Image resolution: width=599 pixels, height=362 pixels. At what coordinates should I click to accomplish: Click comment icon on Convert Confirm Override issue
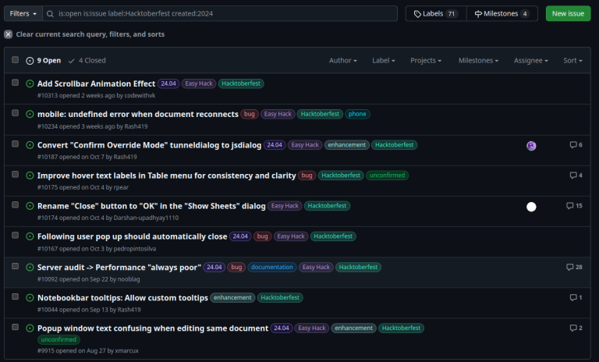(573, 145)
